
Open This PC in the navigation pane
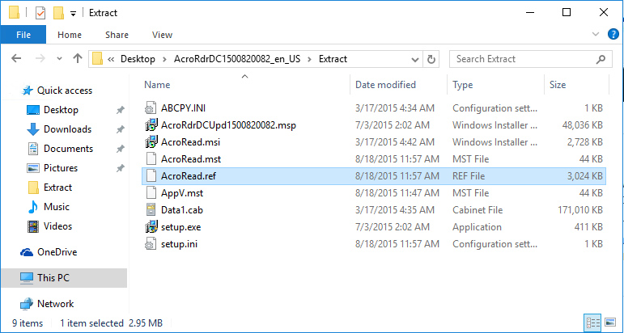coord(53,278)
